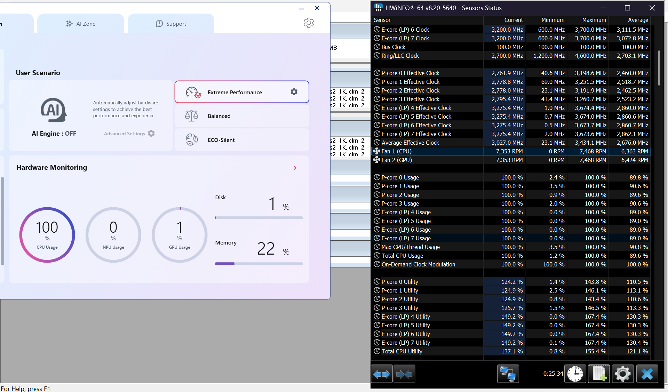Open HWiNFO network remote monitoring icon
Viewport: 668px width, 392px height.
[x=508, y=374]
